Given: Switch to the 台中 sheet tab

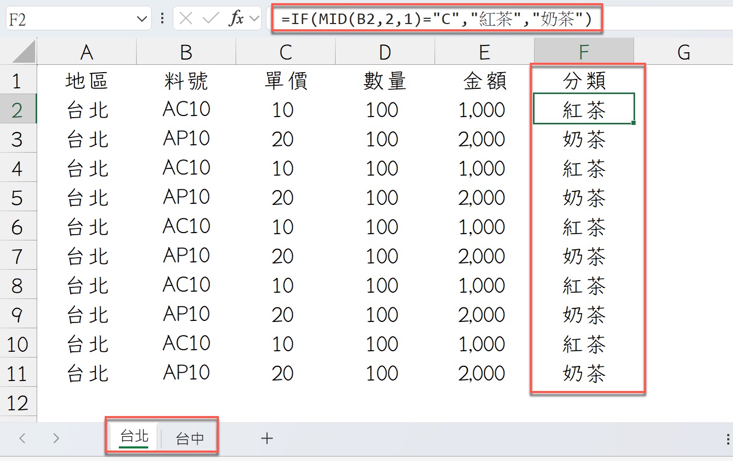Looking at the screenshot, I should (x=189, y=439).
